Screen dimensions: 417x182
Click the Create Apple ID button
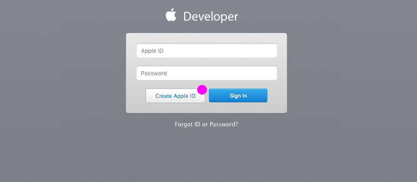point(175,96)
